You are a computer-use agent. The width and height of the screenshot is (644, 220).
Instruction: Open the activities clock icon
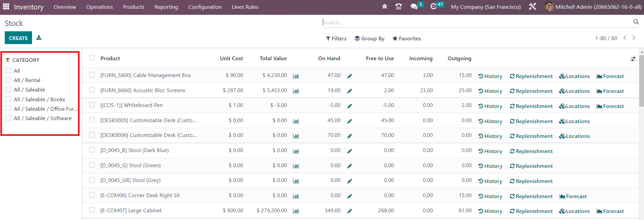coord(433,7)
